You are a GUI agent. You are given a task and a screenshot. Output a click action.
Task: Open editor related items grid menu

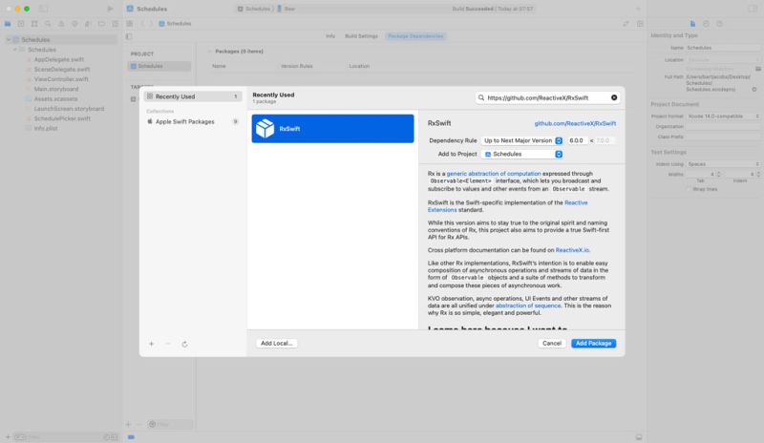click(130, 24)
